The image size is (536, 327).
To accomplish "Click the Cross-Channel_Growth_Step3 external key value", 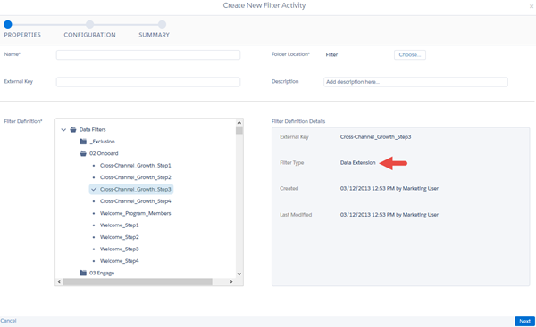I will click(375, 136).
